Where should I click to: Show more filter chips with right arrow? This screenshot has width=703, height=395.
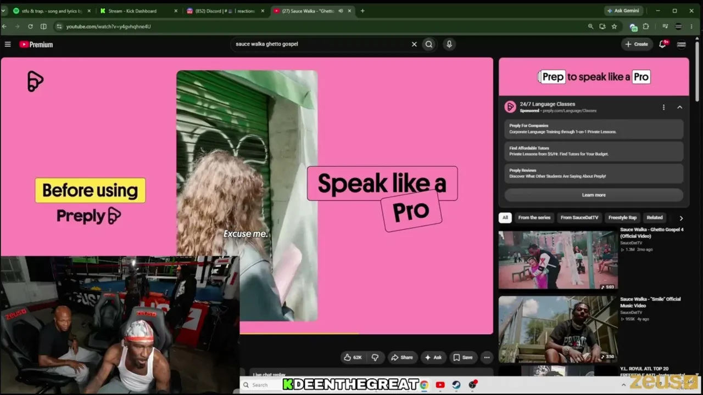(x=681, y=218)
